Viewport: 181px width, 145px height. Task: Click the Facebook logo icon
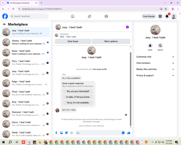pyautogui.click(x=5, y=16)
